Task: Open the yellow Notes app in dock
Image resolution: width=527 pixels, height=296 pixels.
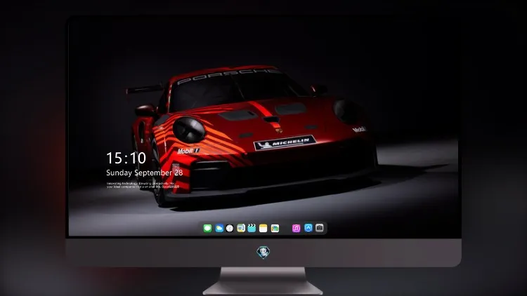Action: (x=263, y=228)
